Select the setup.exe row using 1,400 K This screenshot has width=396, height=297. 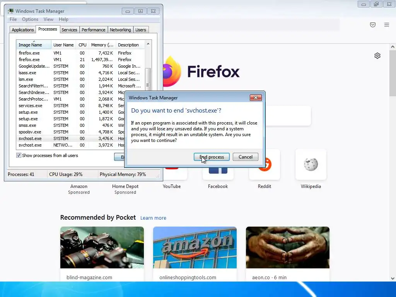pyautogui.click(x=71, y=112)
